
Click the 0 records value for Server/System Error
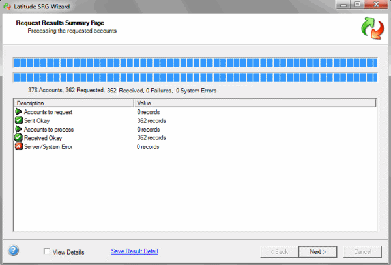[x=148, y=147]
